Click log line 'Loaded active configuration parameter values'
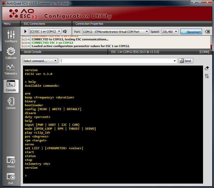 pyautogui.click(x=81, y=46)
